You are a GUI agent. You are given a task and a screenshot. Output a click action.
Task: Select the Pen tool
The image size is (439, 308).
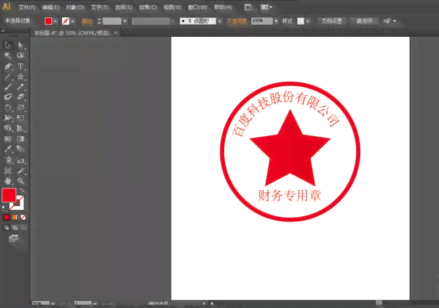8,66
